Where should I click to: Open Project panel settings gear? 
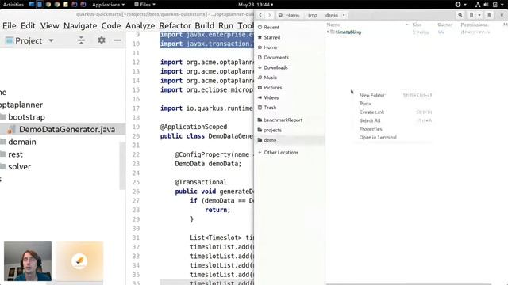pos(102,40)
